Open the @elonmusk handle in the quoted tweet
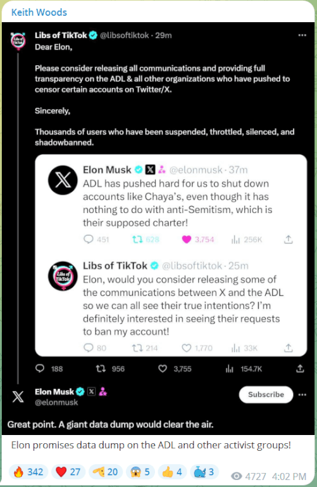 tap(196, 170)
